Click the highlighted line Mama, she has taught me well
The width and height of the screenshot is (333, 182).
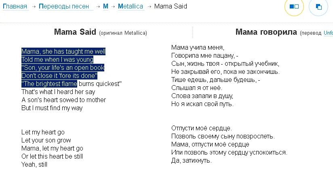pos(63,52)
